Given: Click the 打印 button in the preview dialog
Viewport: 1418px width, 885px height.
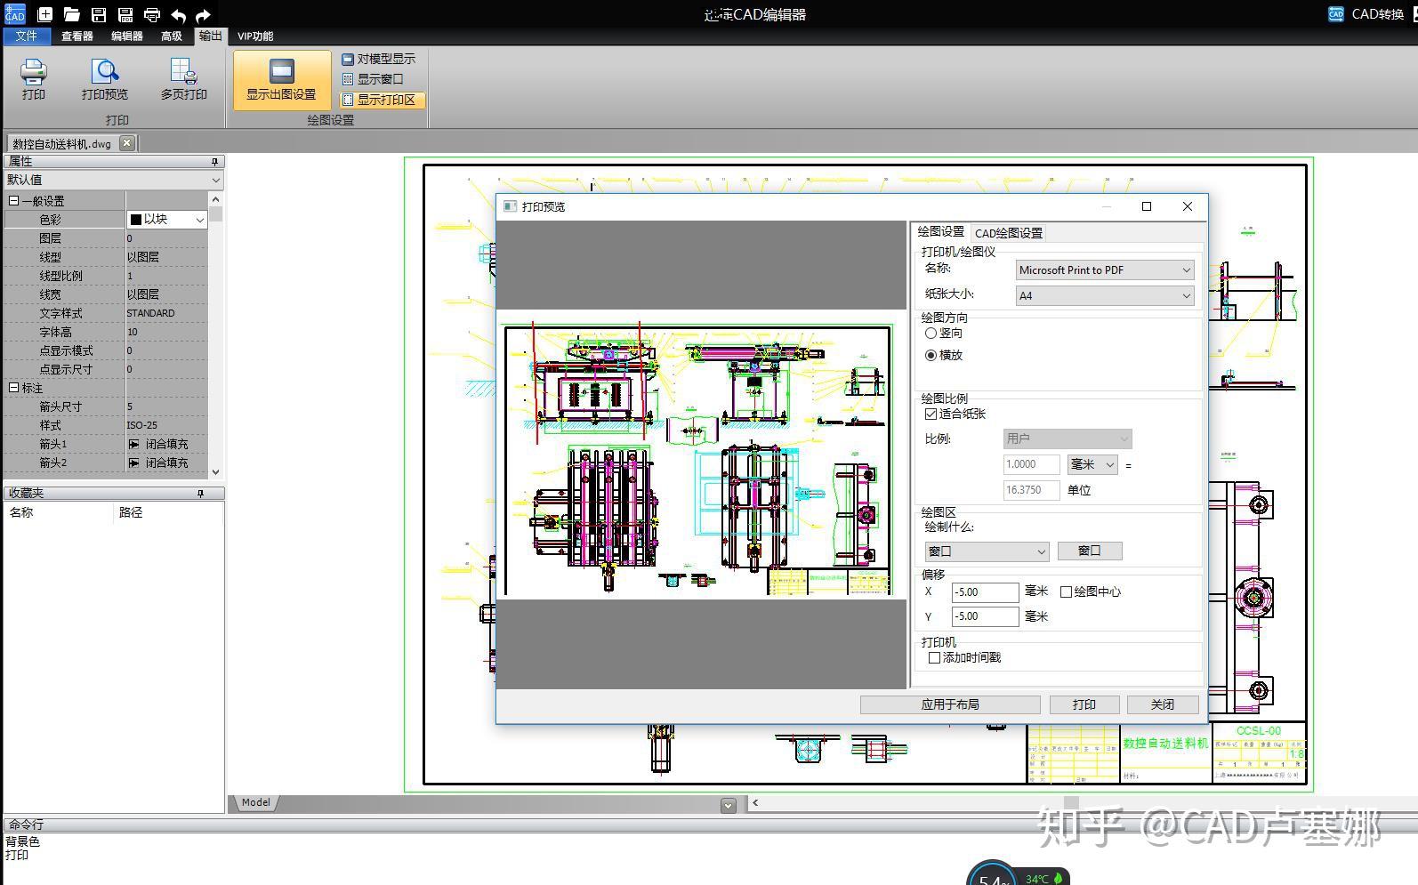Looking at the screenshot, I should pyautogui.click(x=1084, y=704).
